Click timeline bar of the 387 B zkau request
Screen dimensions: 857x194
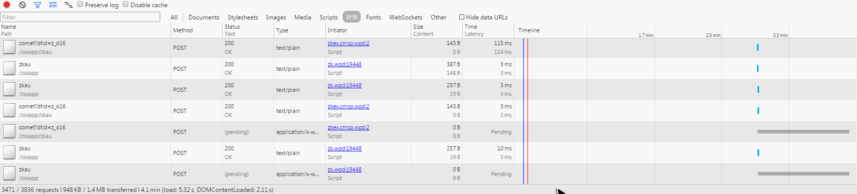pos(758,68)
